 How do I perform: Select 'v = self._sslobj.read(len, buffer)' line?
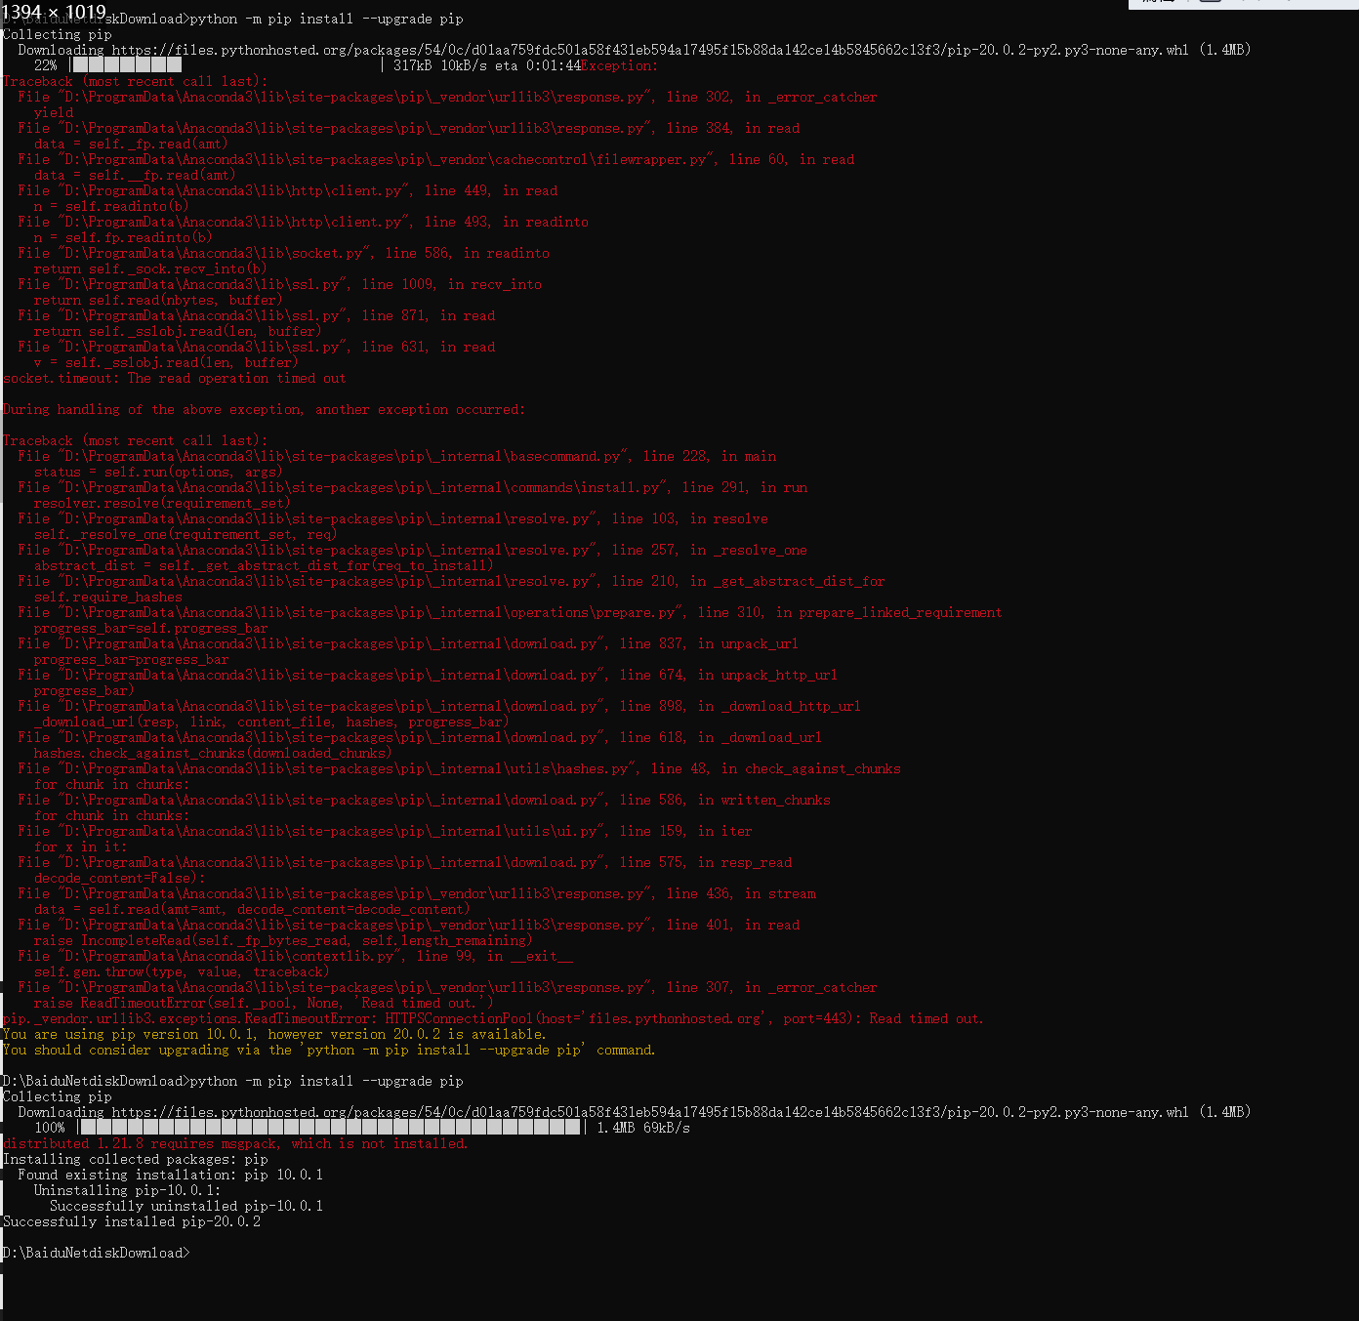pyautogui.click(x=165, y=362)
